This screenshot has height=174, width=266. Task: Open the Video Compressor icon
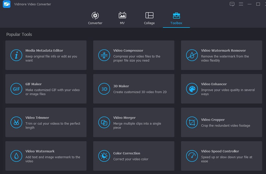point(104,55)
